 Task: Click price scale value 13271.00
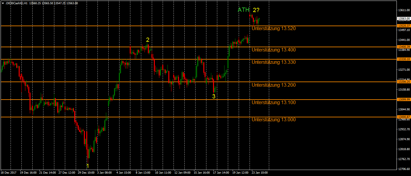[x=404, y=70]
